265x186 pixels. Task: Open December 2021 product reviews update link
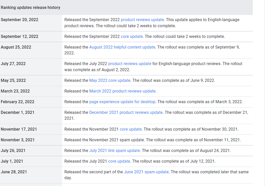tap(126, 113)
